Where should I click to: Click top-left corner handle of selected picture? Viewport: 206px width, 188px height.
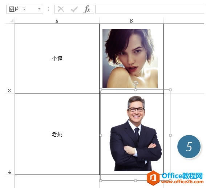(101, 90)
